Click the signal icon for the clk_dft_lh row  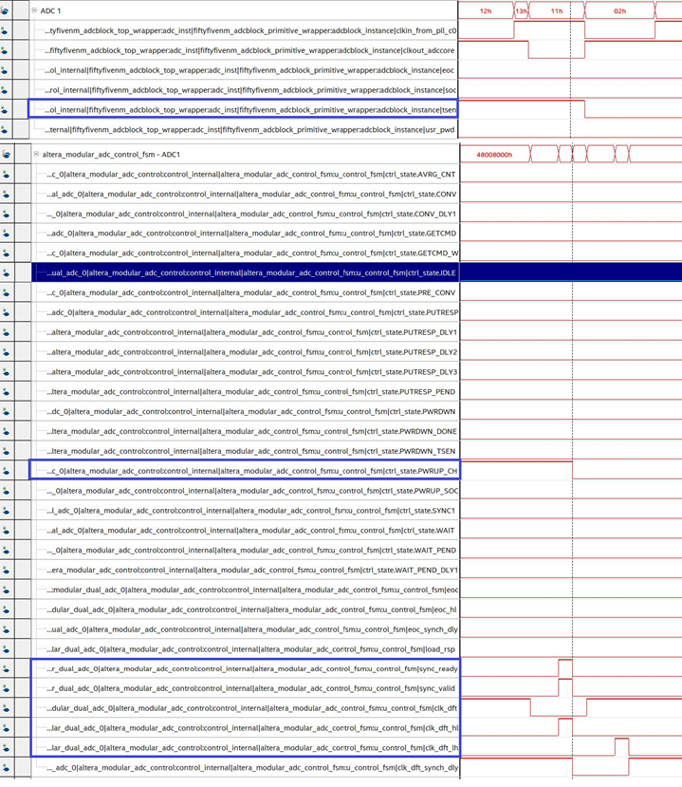6,748
